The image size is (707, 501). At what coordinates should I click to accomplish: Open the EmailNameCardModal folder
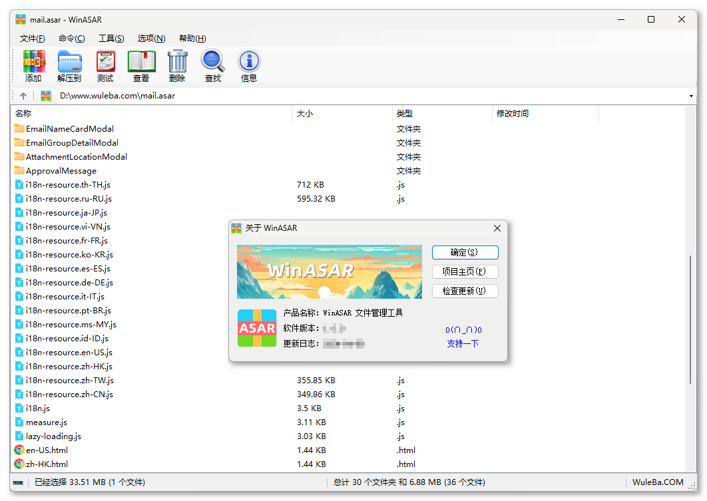pyautogui.click(x=71, y=128)
